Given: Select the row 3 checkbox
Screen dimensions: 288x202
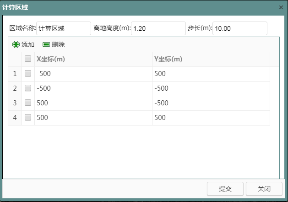Looking at the screenshot, I should click(x=28, y=103).
